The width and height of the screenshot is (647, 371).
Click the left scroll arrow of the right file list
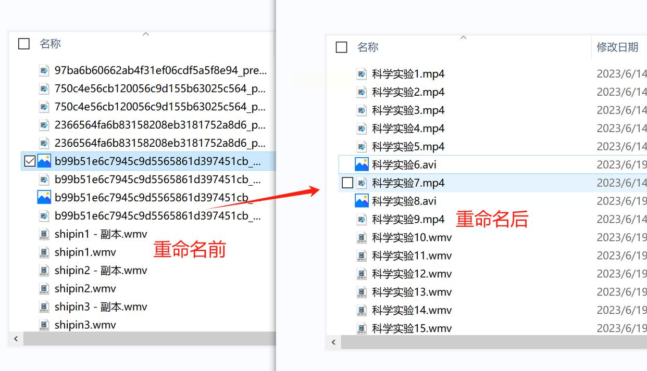[x=333, y=342]
